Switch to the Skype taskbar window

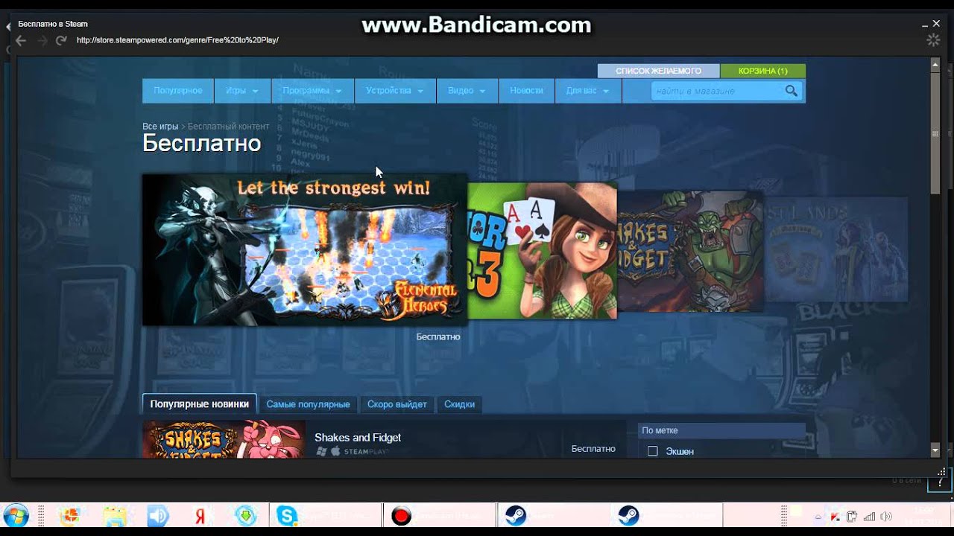(326, 515)
